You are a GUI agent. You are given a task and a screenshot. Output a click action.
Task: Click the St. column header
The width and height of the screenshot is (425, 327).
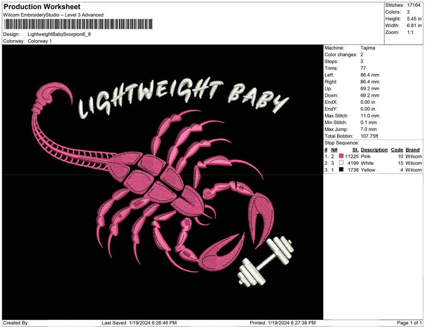pyautogui.click(x=355, y=149)
